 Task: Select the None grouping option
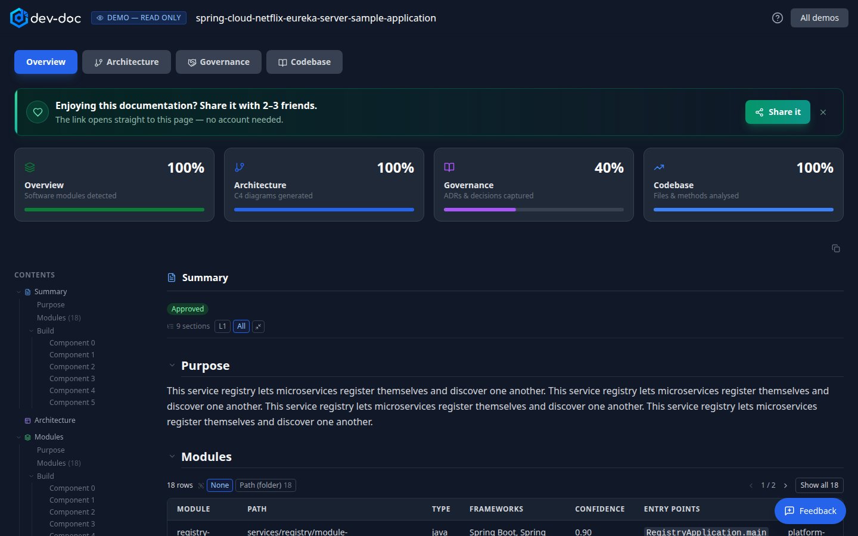click(220, 485)
